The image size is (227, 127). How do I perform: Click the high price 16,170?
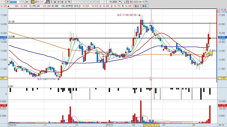click(117, 6)
